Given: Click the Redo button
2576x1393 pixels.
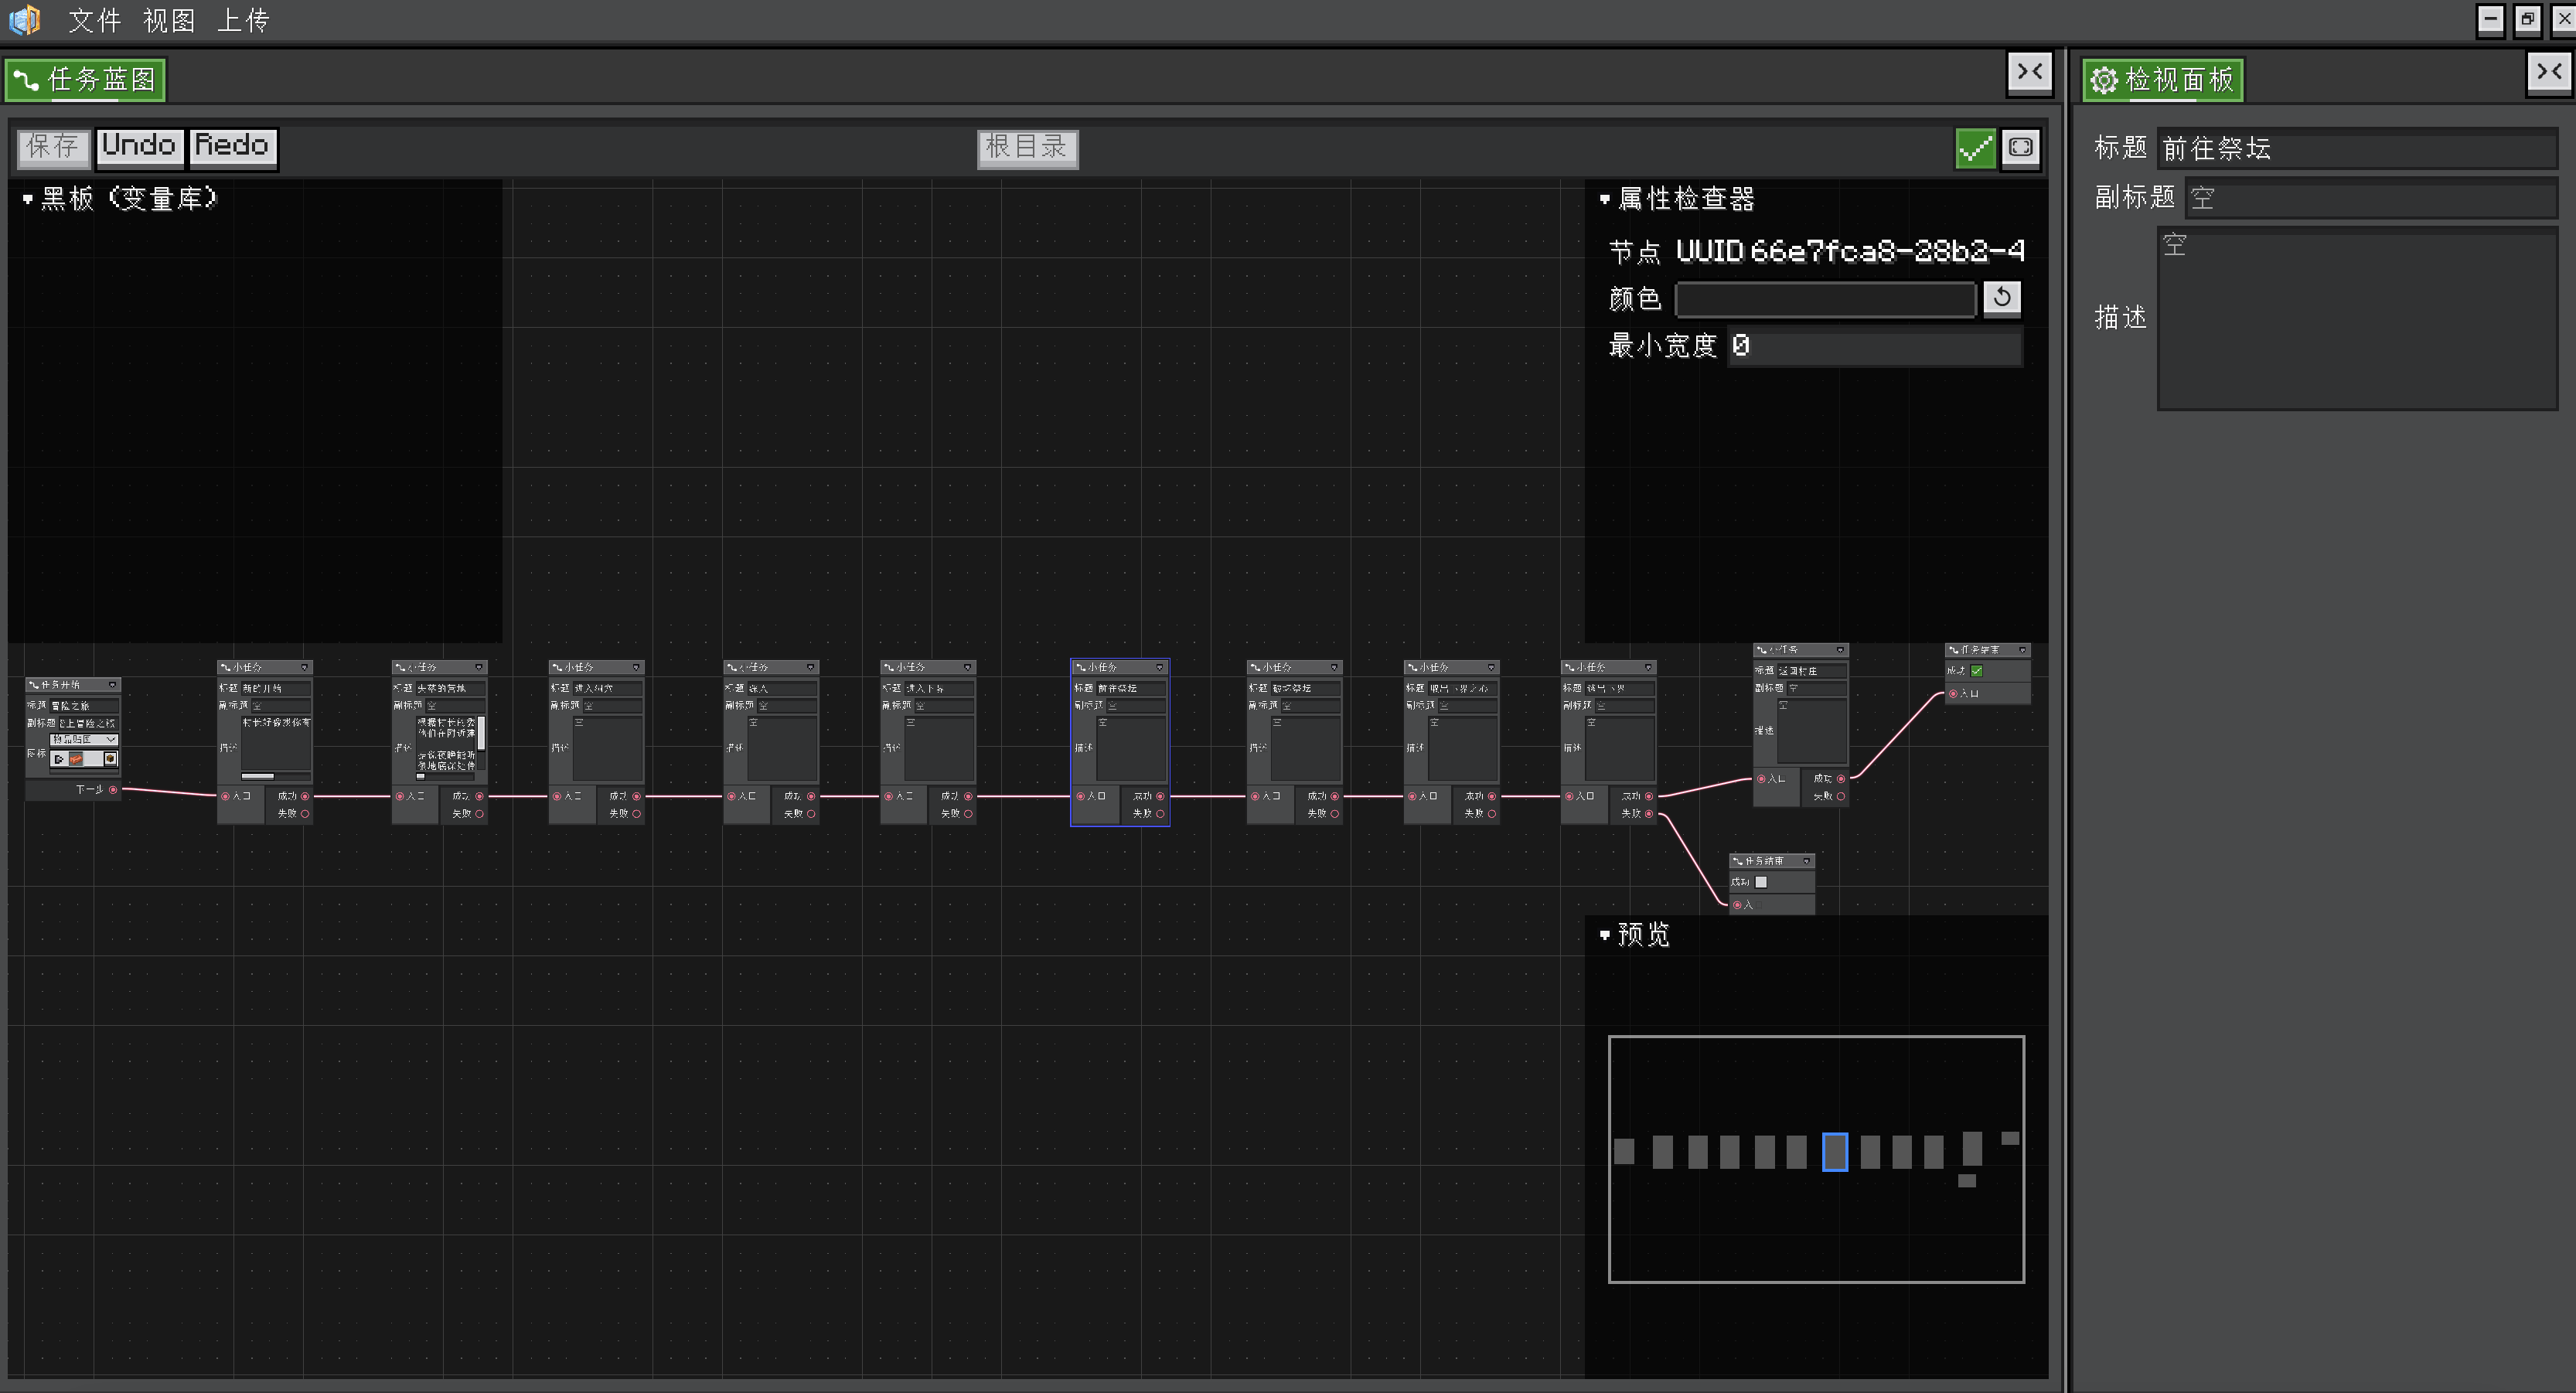Looking at the screenshot, I should [x=232, y=147].
